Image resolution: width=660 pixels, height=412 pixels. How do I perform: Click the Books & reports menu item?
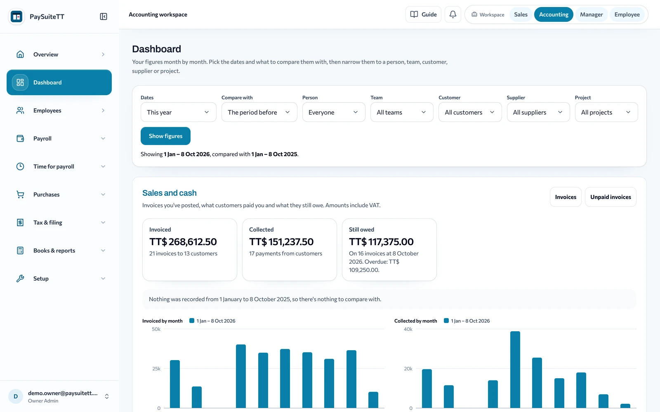pos(59,250)
